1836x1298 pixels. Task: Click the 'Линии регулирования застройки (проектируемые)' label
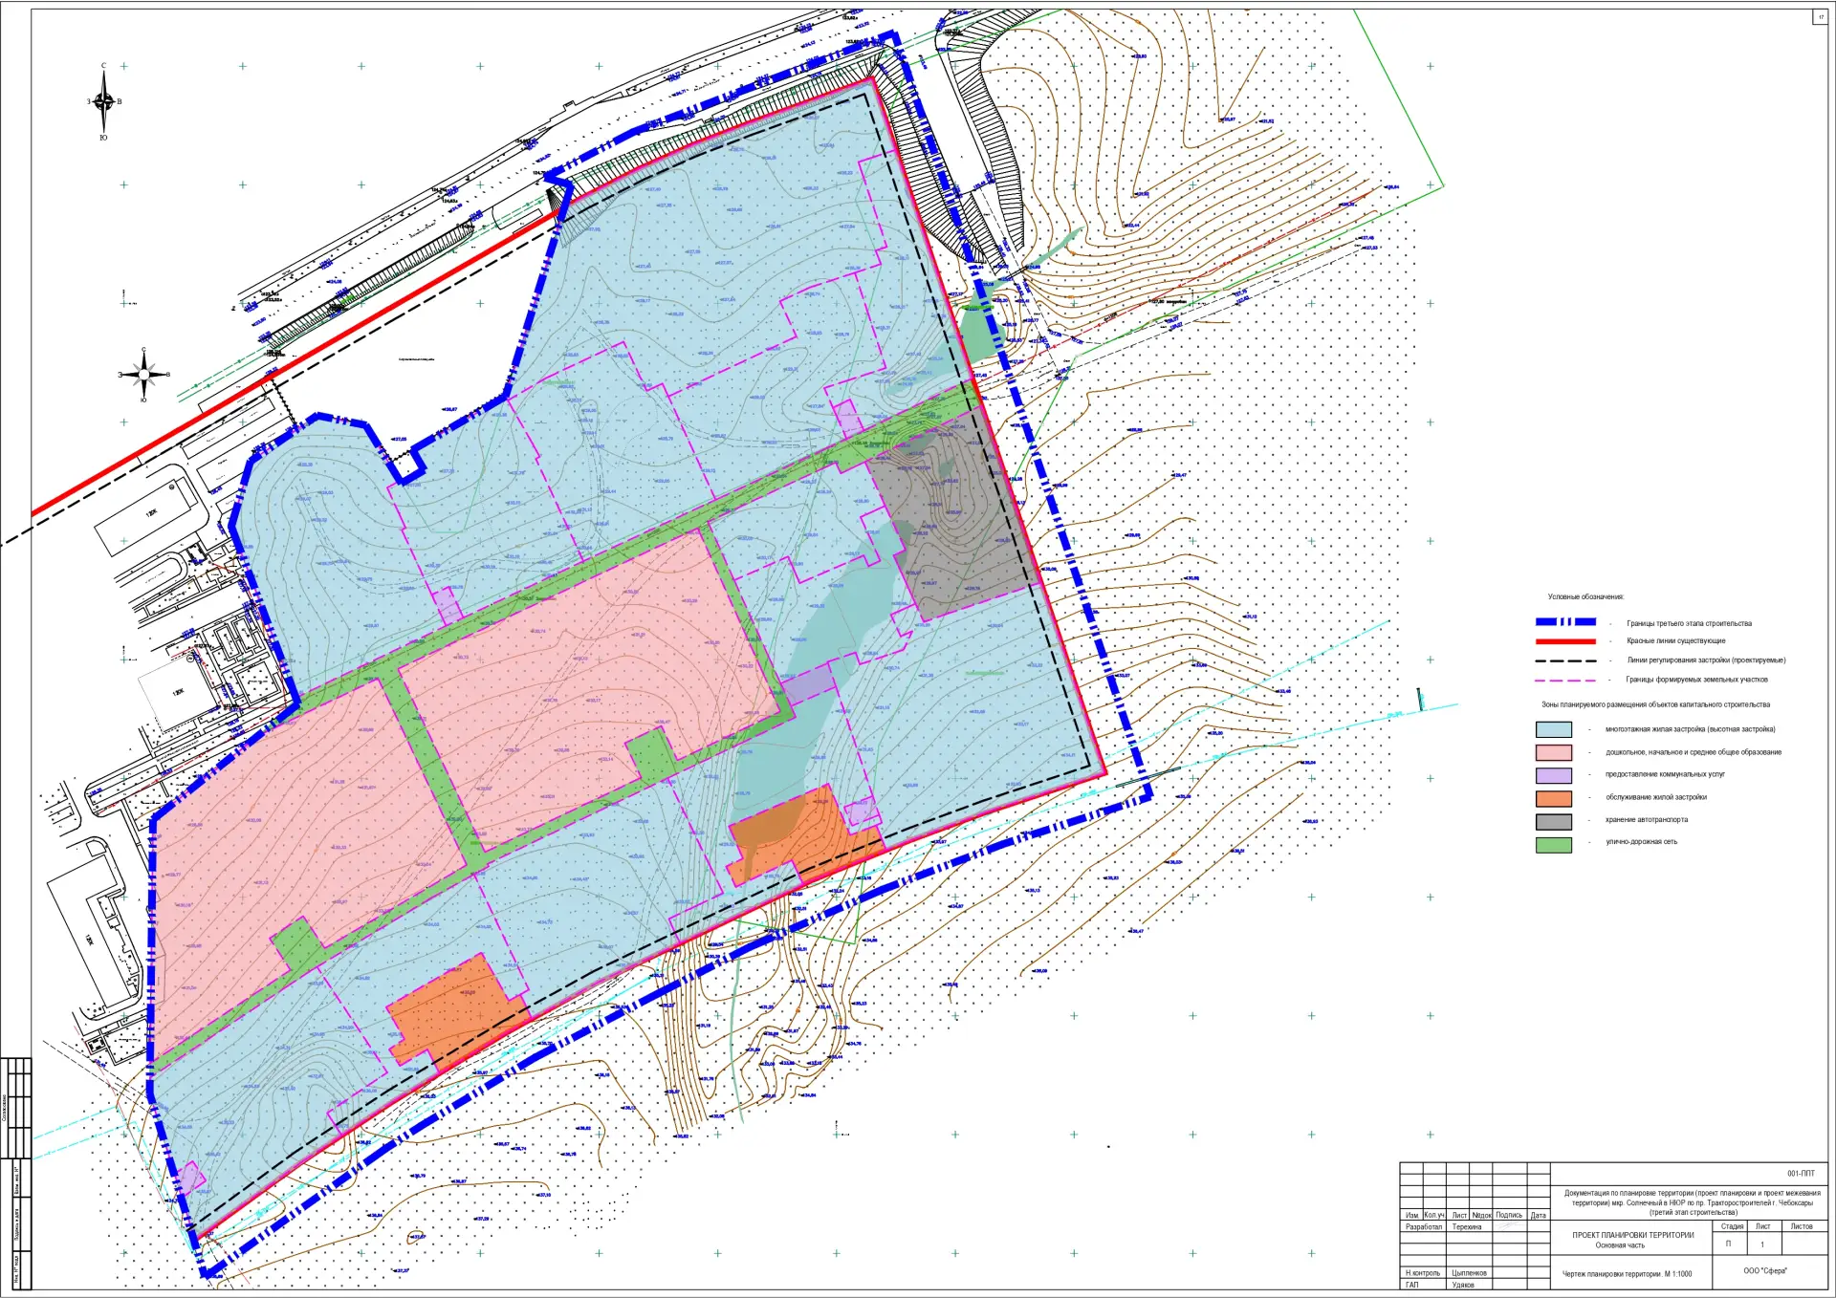(1706, 660)
